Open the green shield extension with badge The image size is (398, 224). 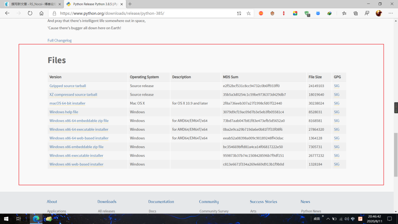point(307,14)
